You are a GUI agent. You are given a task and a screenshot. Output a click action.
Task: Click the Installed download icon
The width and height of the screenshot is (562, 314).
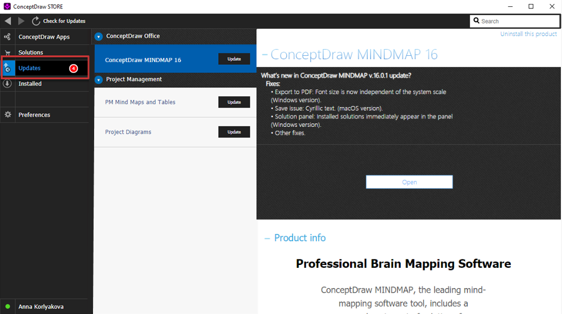7,83
